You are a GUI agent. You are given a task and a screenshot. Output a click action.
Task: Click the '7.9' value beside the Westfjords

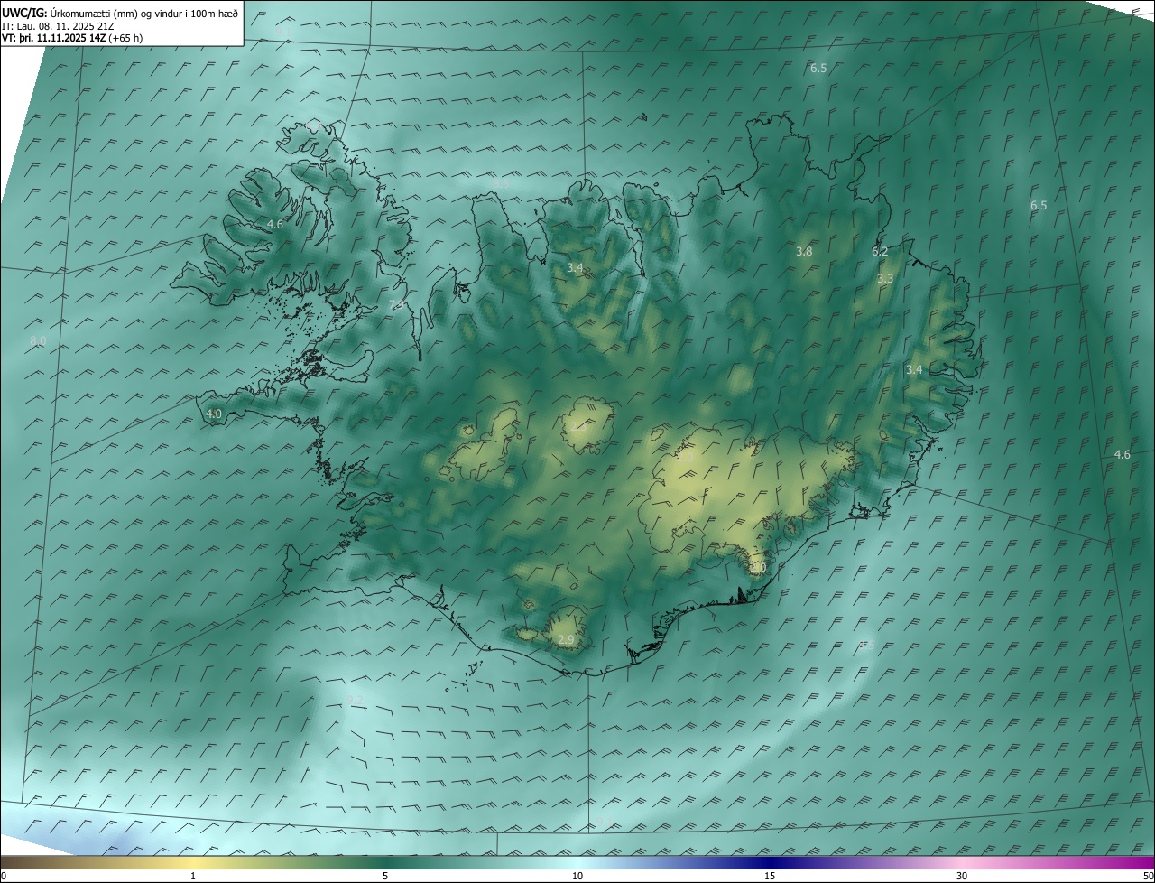(396, 305)
